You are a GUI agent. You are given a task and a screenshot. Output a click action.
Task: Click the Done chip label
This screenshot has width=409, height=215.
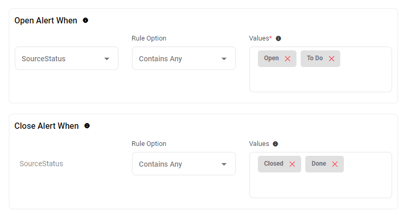click(318, 164)
